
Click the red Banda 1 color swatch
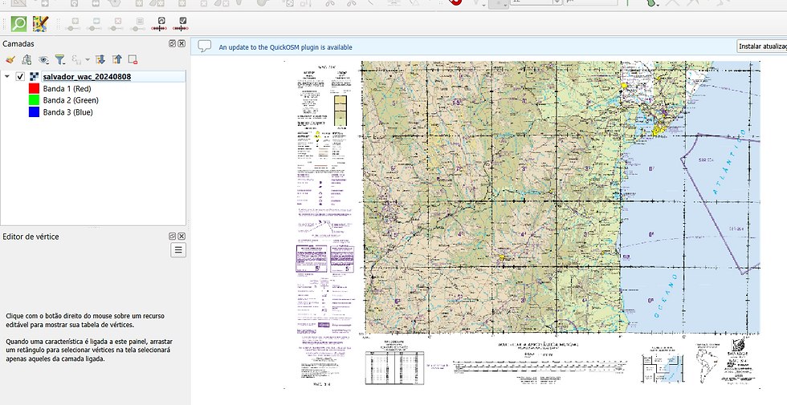pos(34,88)
